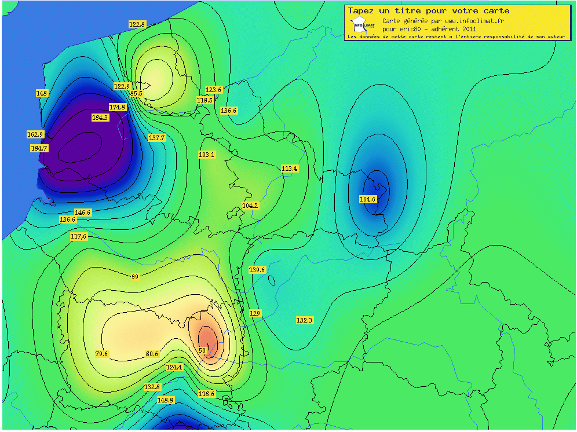This screenshot has height=432, width=577.
Task: Click the 132.3 value label
Action: point(304,320)
